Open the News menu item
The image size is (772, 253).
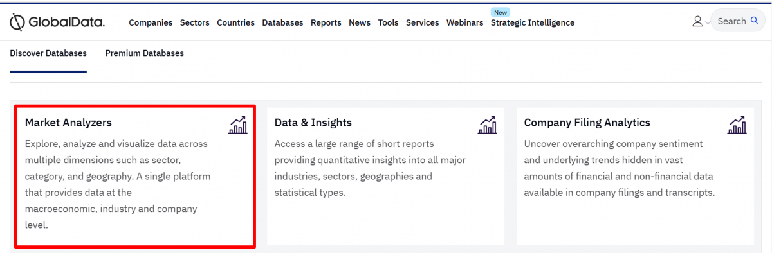pos(360,22)
